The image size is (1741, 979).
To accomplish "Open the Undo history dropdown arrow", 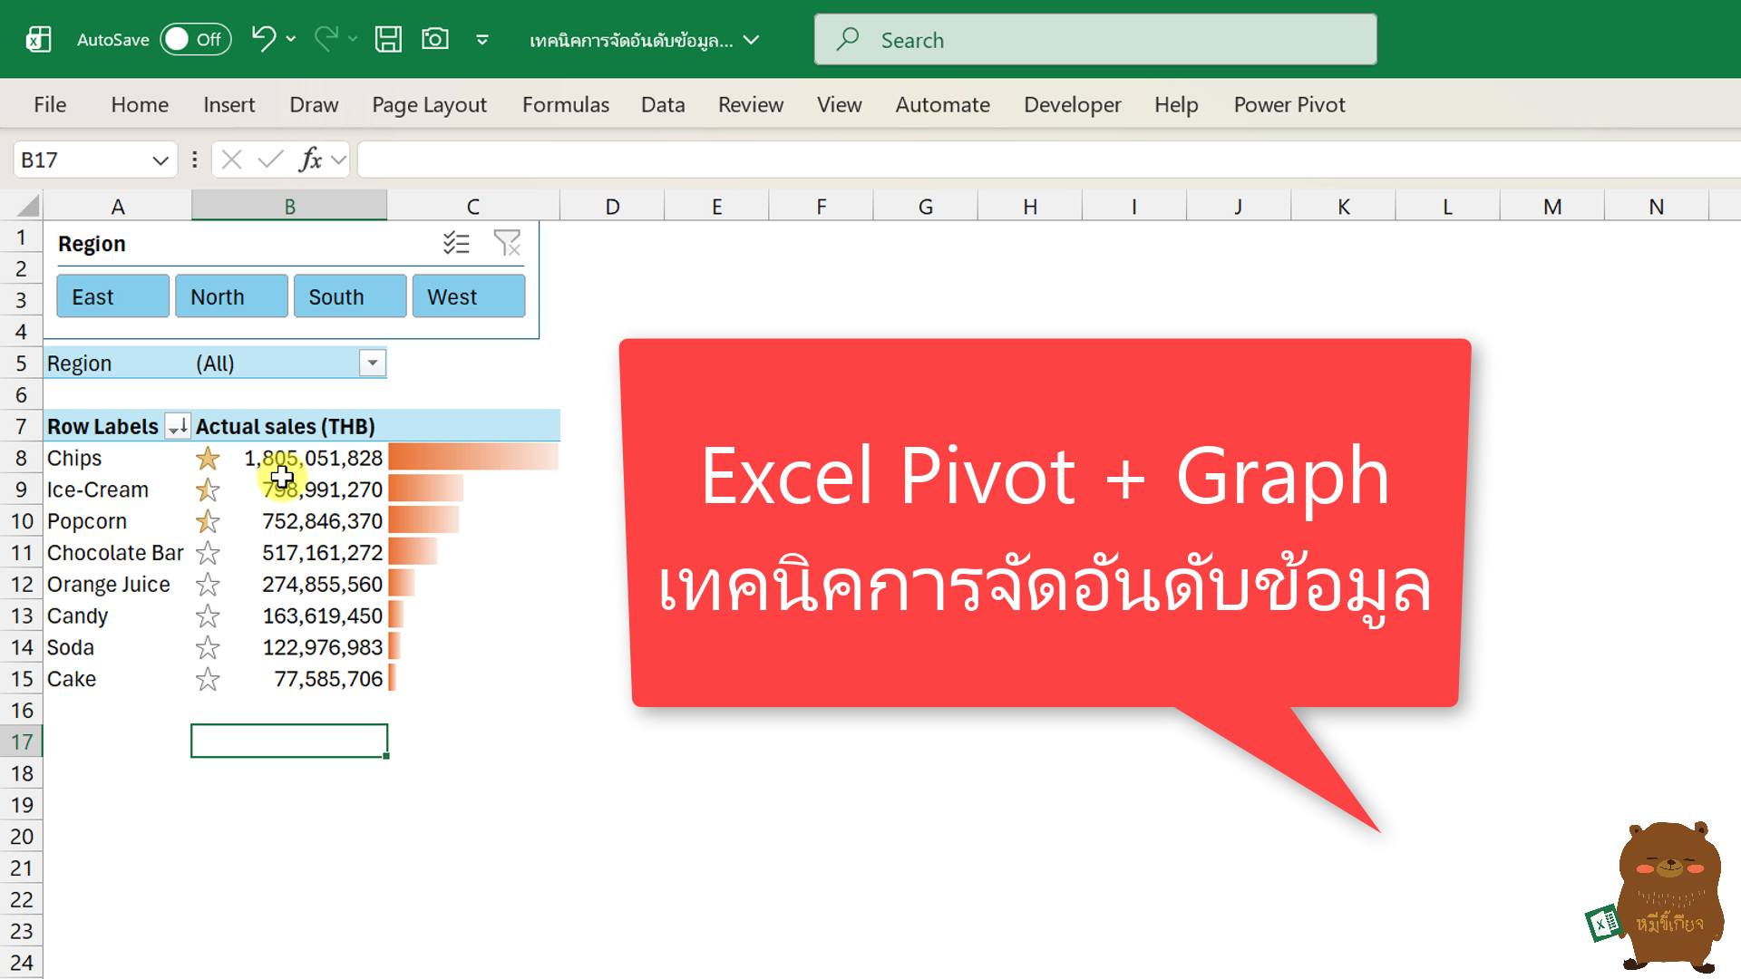I will pos(291,39).
